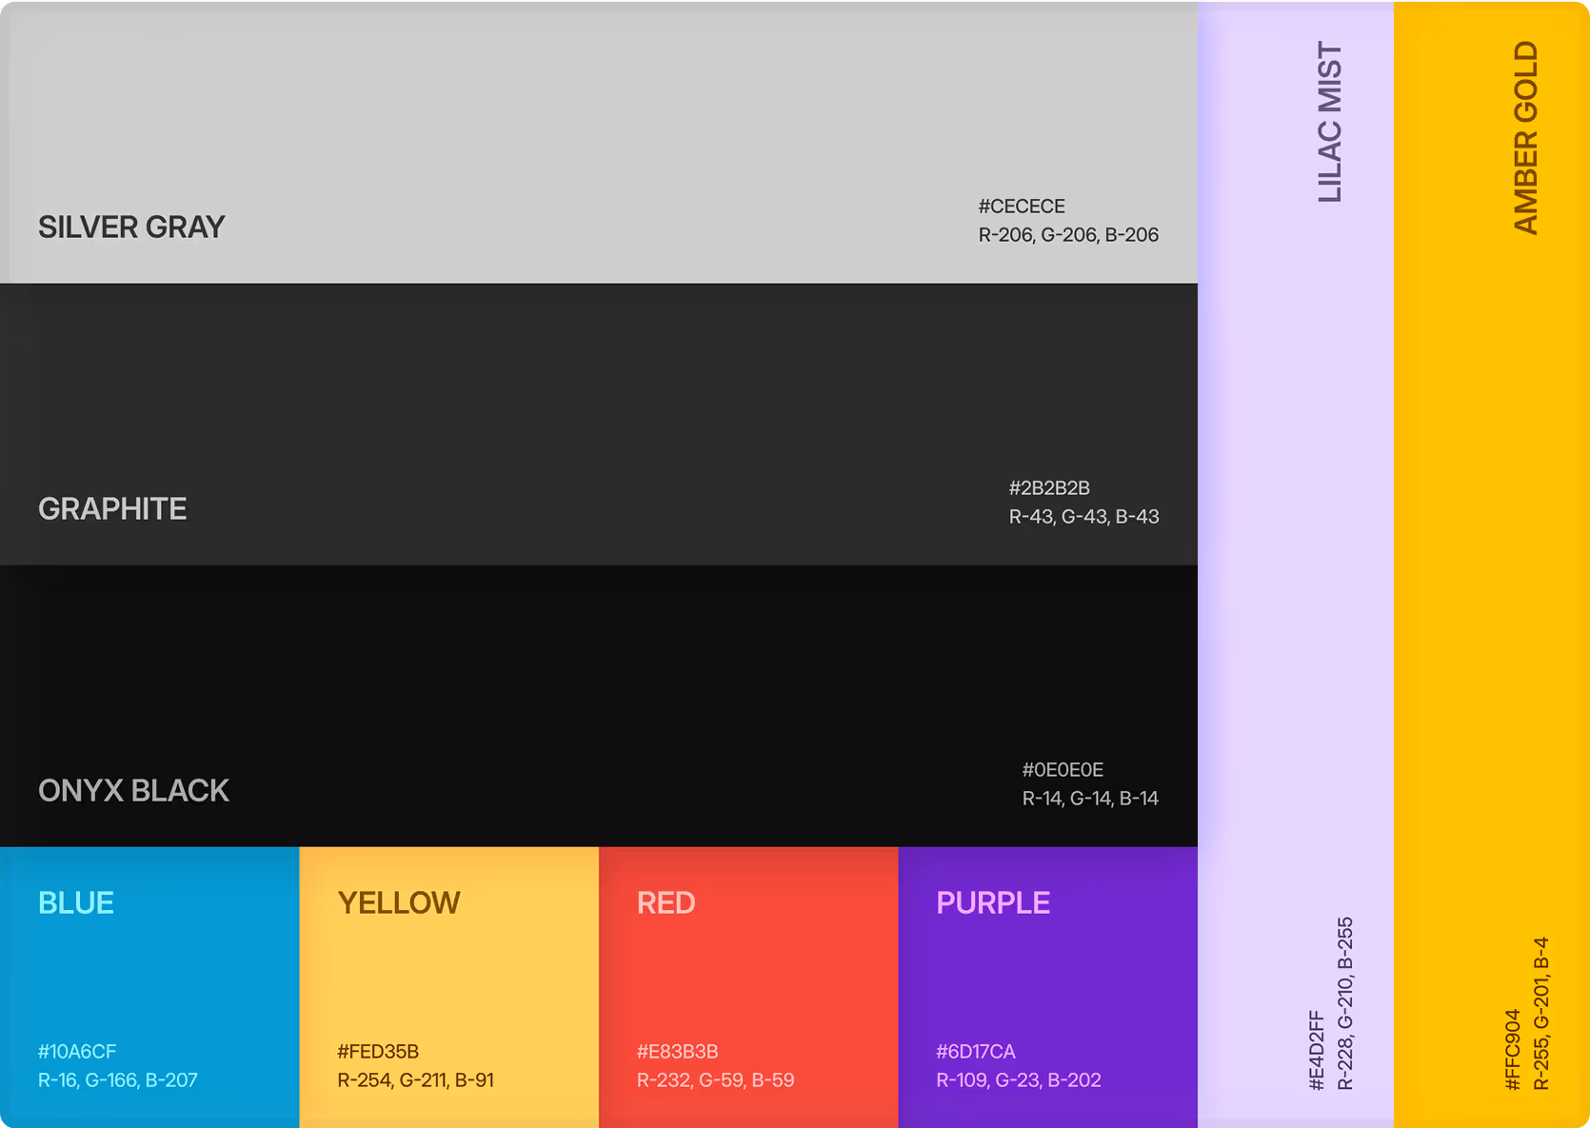Image resolution: width=1590 pixels, height=1128 pixels.
Task: Click the RED swatch title
Action: [x=666, y=903]
